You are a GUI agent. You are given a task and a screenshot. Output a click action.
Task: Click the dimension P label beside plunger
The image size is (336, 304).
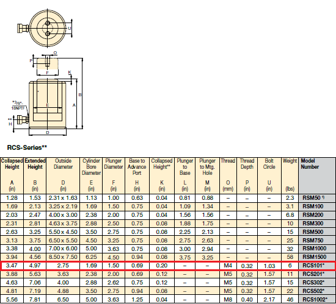pyautogui.click(x=31, y=61)
